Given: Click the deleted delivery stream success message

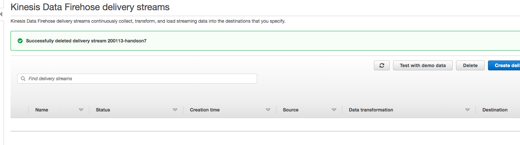Looking at the screenshot, I should (x=86, y=41).
